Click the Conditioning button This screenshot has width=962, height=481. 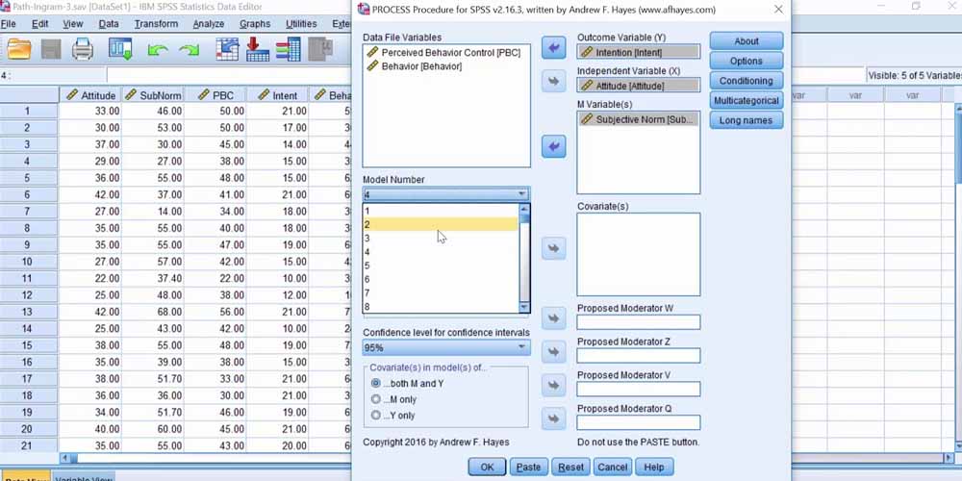(x=747, y=81)
